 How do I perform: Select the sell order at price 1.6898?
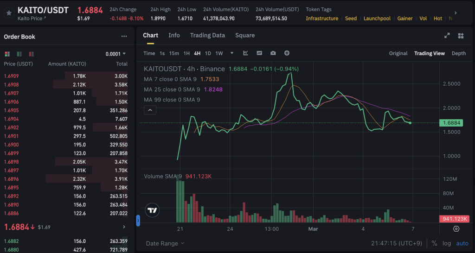pyautogui.click(x=66, y=162)
